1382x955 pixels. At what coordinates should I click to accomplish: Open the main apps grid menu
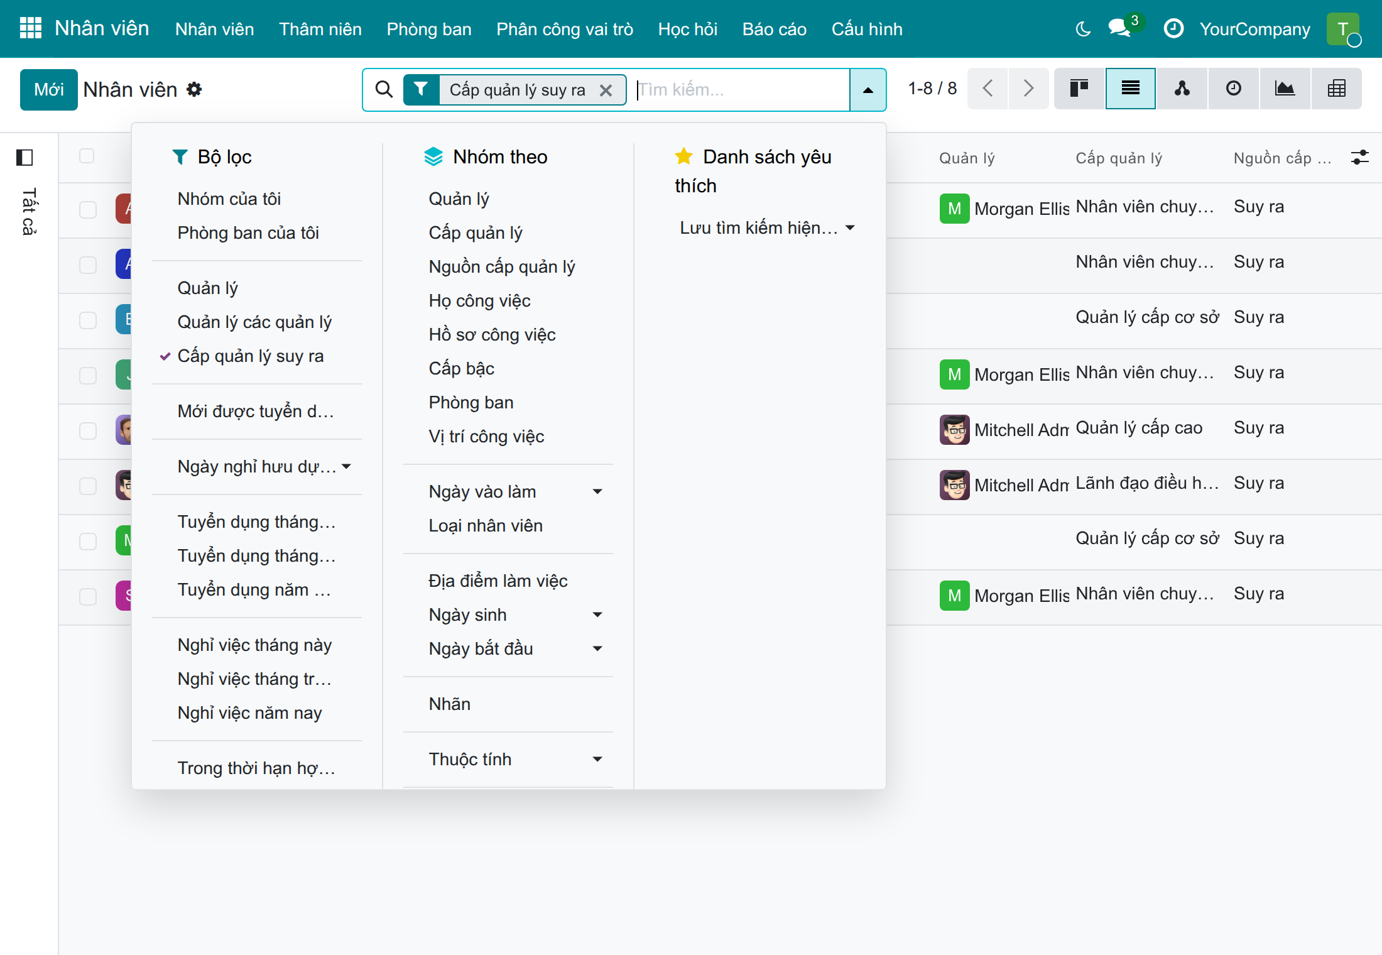pos(30,28)
